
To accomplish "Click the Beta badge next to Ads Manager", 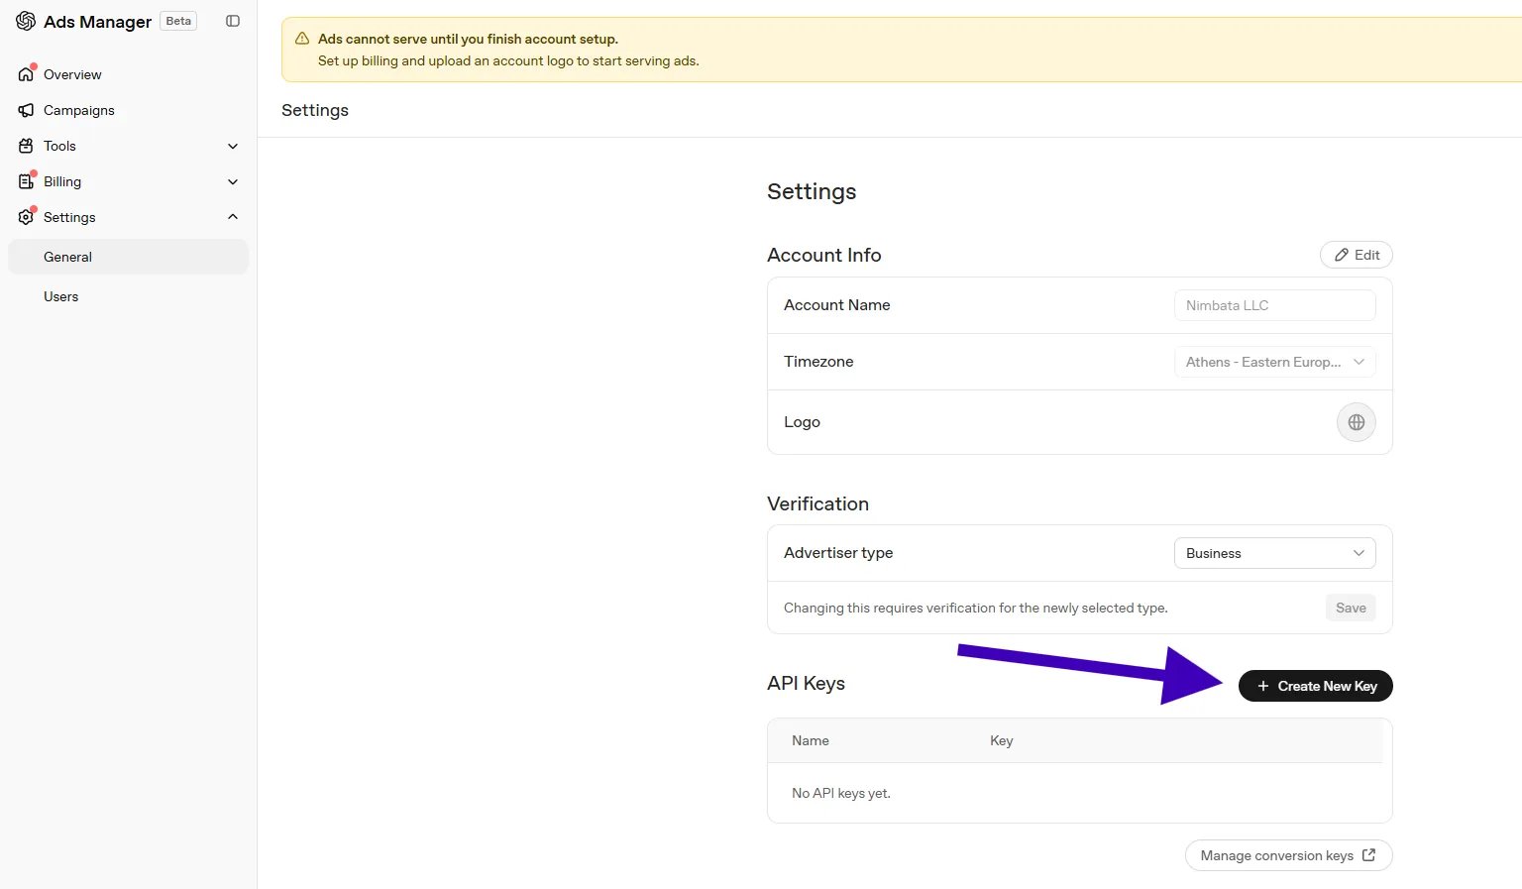I will (178, 21).
